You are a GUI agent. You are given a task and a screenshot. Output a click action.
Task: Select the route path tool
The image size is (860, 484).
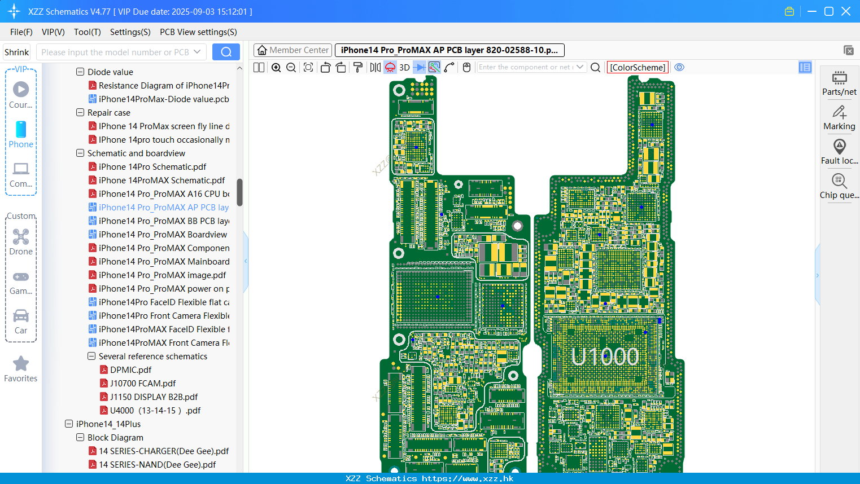(449, 67)
